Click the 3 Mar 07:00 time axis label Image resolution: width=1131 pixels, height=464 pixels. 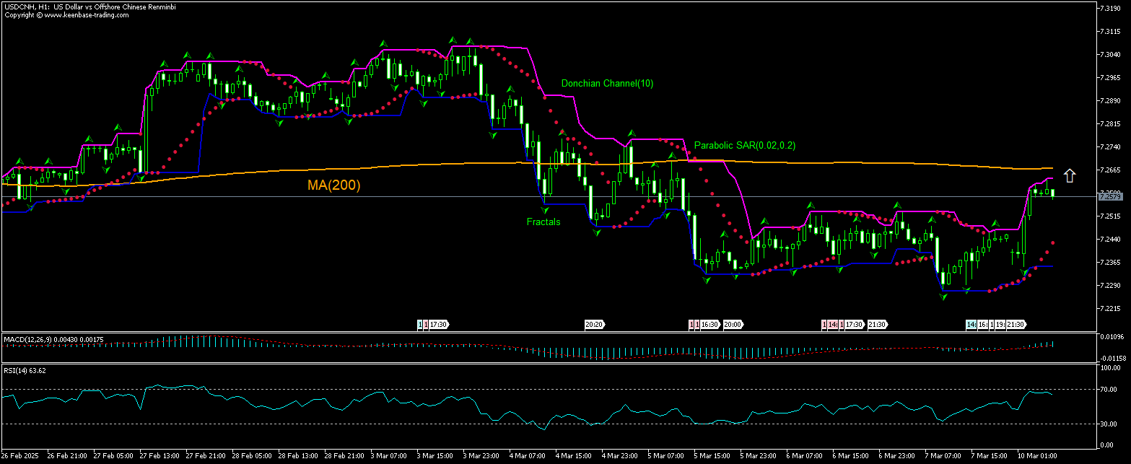point(388,456)
